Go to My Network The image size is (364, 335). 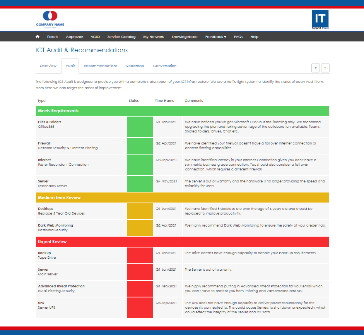point(154,37)
